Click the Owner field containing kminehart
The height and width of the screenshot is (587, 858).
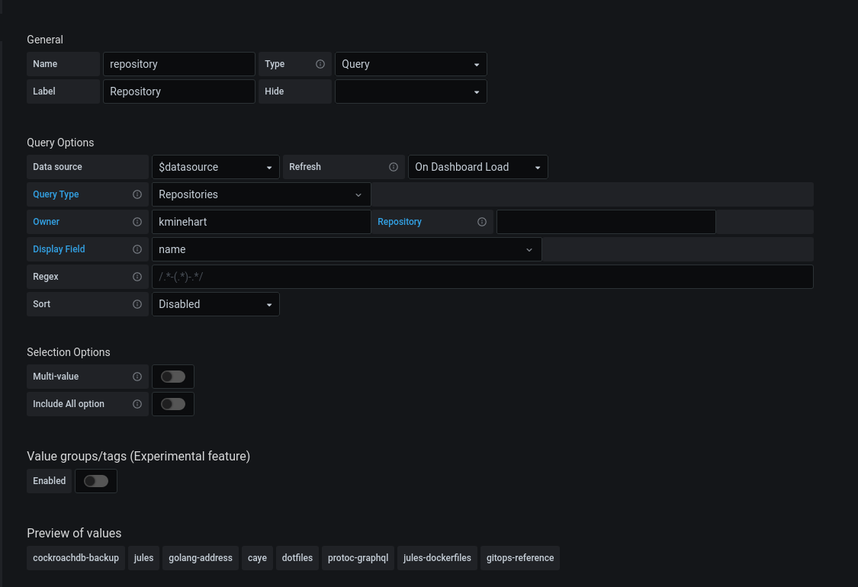(x=261, y=222)
